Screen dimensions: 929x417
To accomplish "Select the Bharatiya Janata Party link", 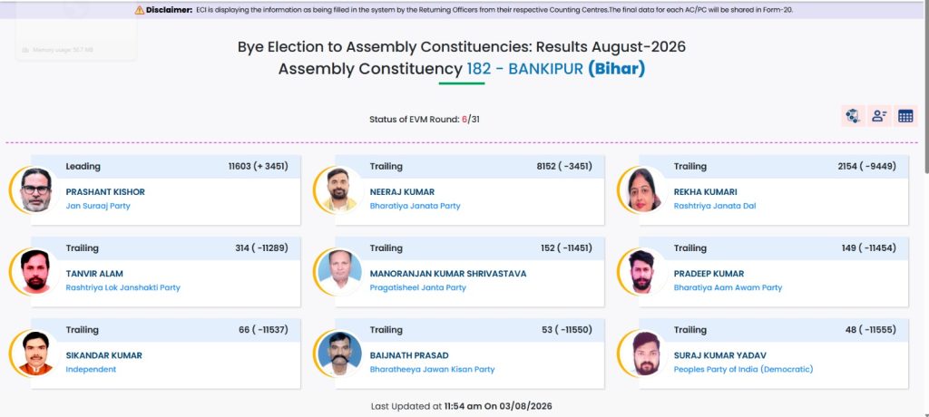I will (415, 206).
